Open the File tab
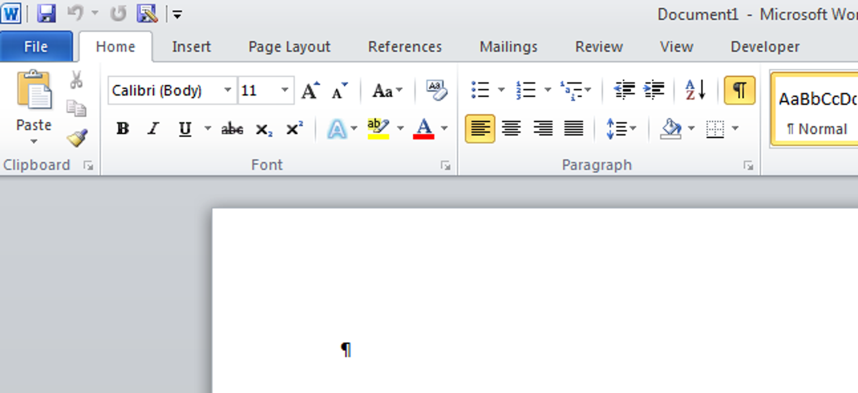 tap(37, 46)
